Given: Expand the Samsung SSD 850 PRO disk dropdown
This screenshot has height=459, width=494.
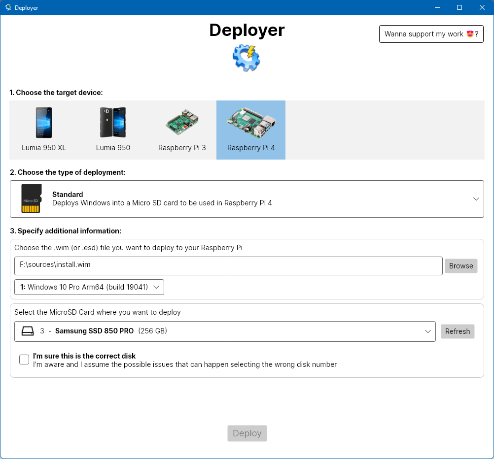Looking at the screenshot, I should point(427,331).
